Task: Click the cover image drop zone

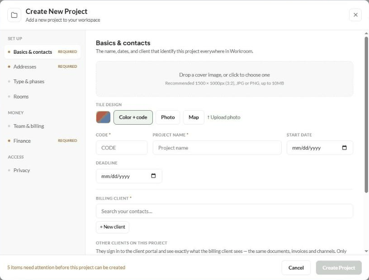Action: point(224,79)
